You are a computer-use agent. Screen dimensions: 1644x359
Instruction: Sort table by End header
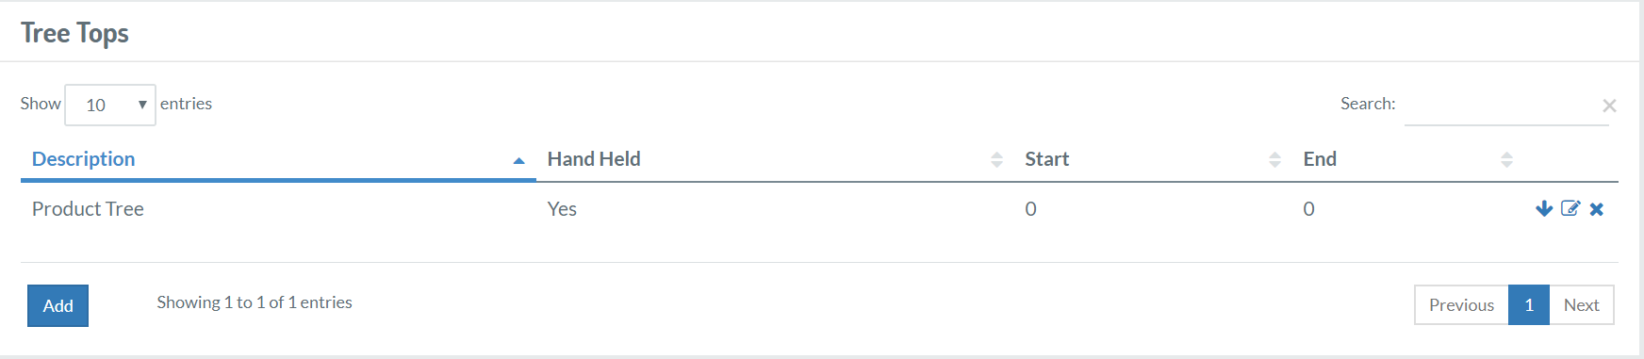pyautogui.click(x=1320, y=159)
